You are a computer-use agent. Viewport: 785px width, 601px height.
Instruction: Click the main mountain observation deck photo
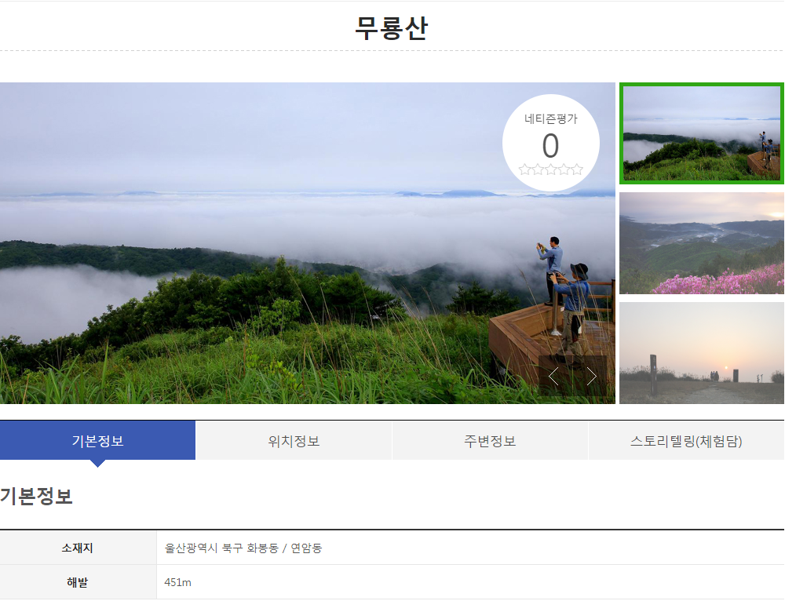(x=308, y=243)
